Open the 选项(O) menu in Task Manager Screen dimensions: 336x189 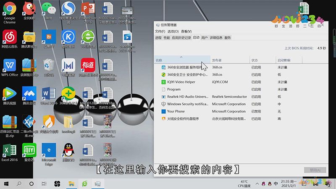tap(173, 31)
